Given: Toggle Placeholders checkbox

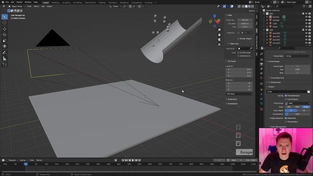Looking at the screenshot, I should point(286,122).
